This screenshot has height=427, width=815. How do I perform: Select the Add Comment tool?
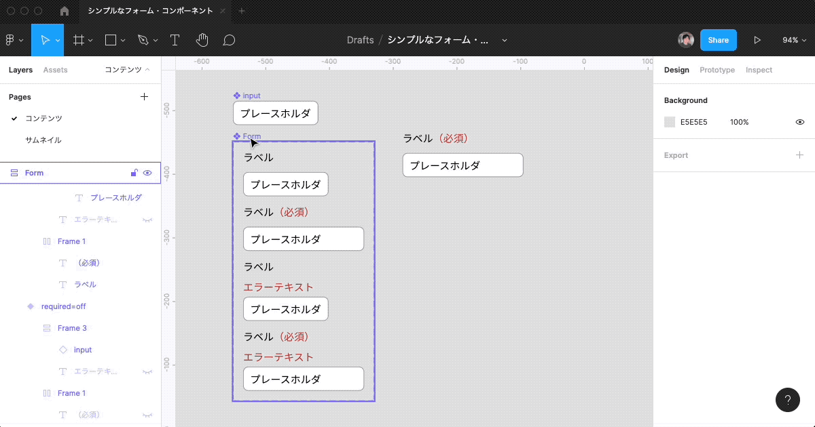coord(229,41)
